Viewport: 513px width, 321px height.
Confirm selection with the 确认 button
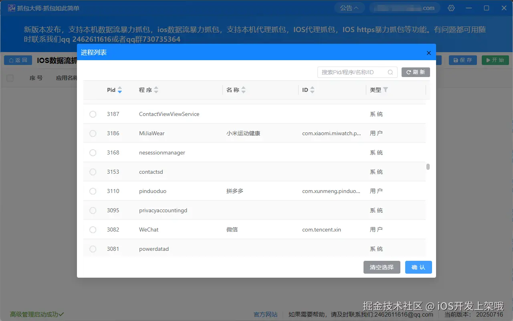click(x=418, y=267)
